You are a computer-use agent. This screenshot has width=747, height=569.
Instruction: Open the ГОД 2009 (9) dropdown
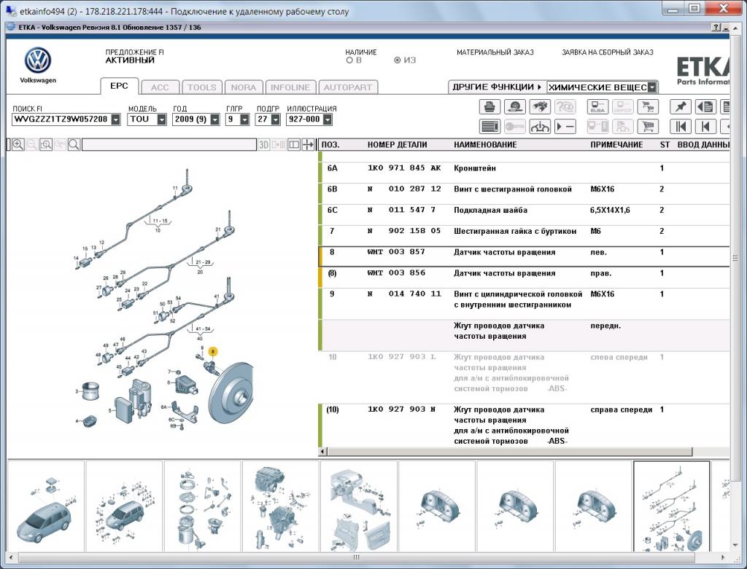[x=215, y=119]
